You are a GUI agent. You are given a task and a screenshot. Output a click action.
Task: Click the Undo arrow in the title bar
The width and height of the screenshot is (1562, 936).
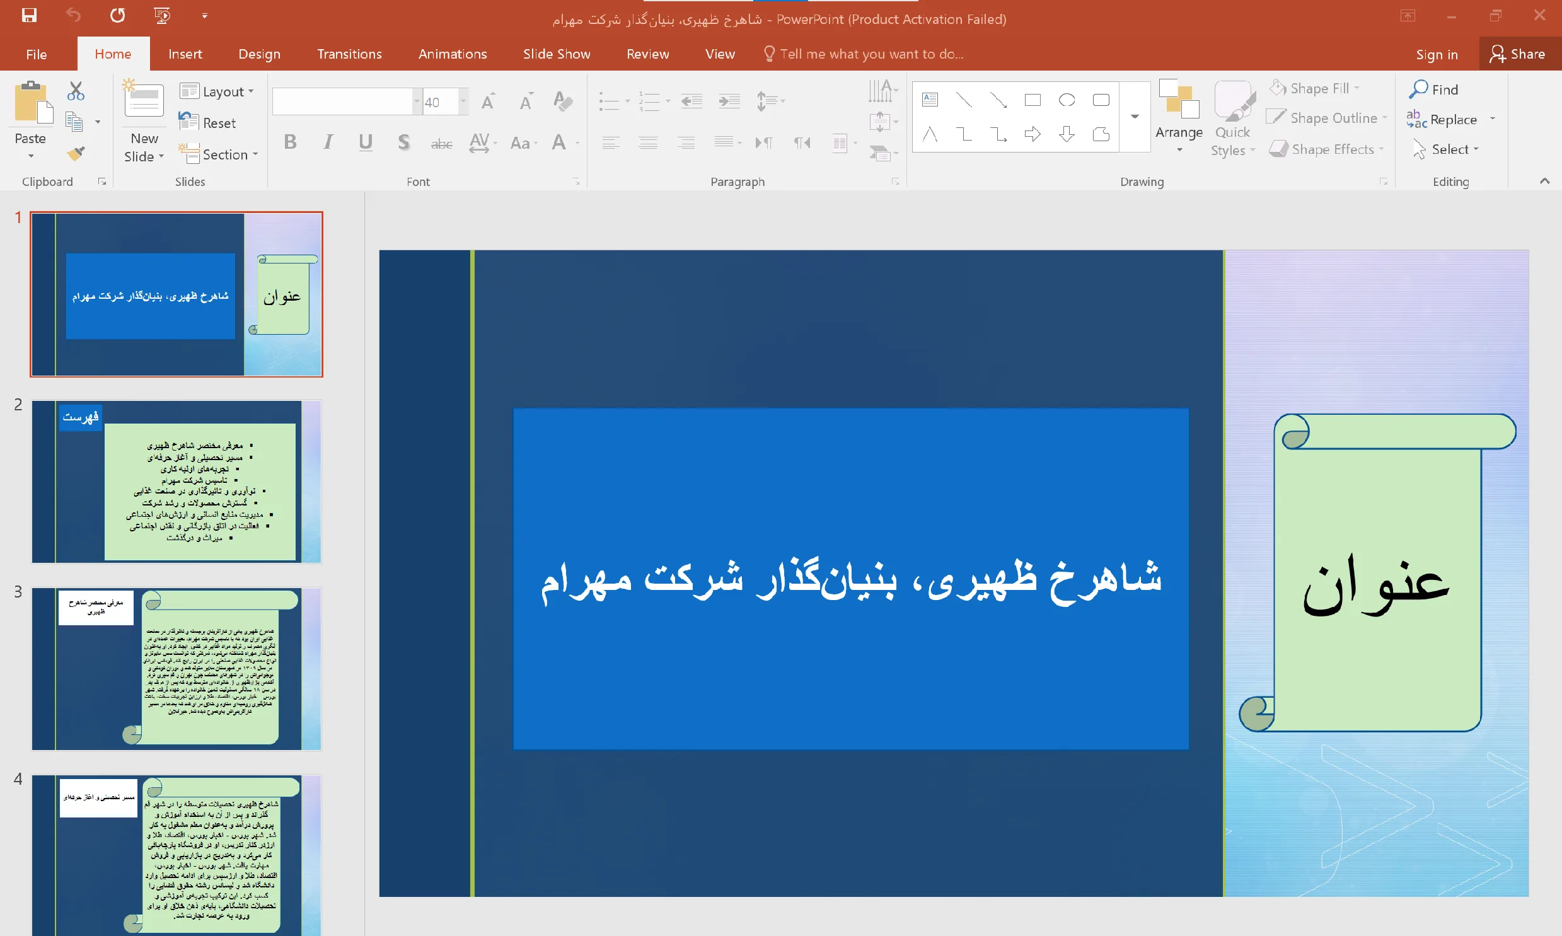(73, 15)
